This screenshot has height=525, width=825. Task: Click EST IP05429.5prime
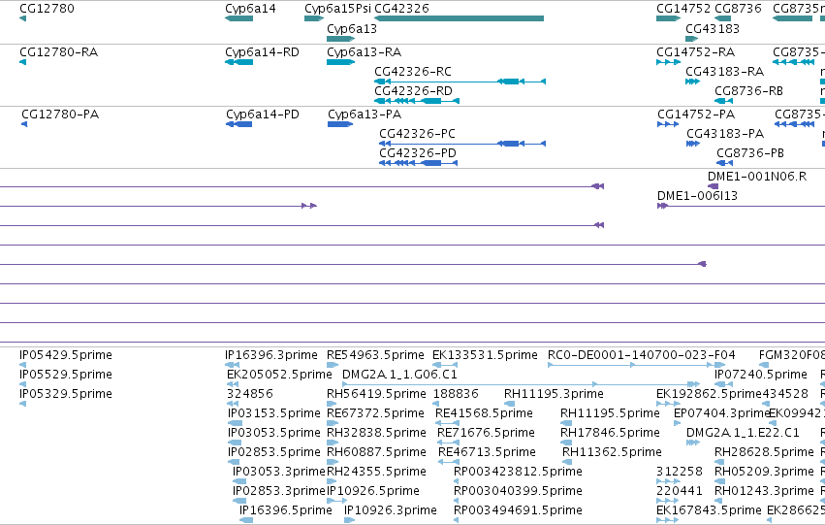point(66,355)
